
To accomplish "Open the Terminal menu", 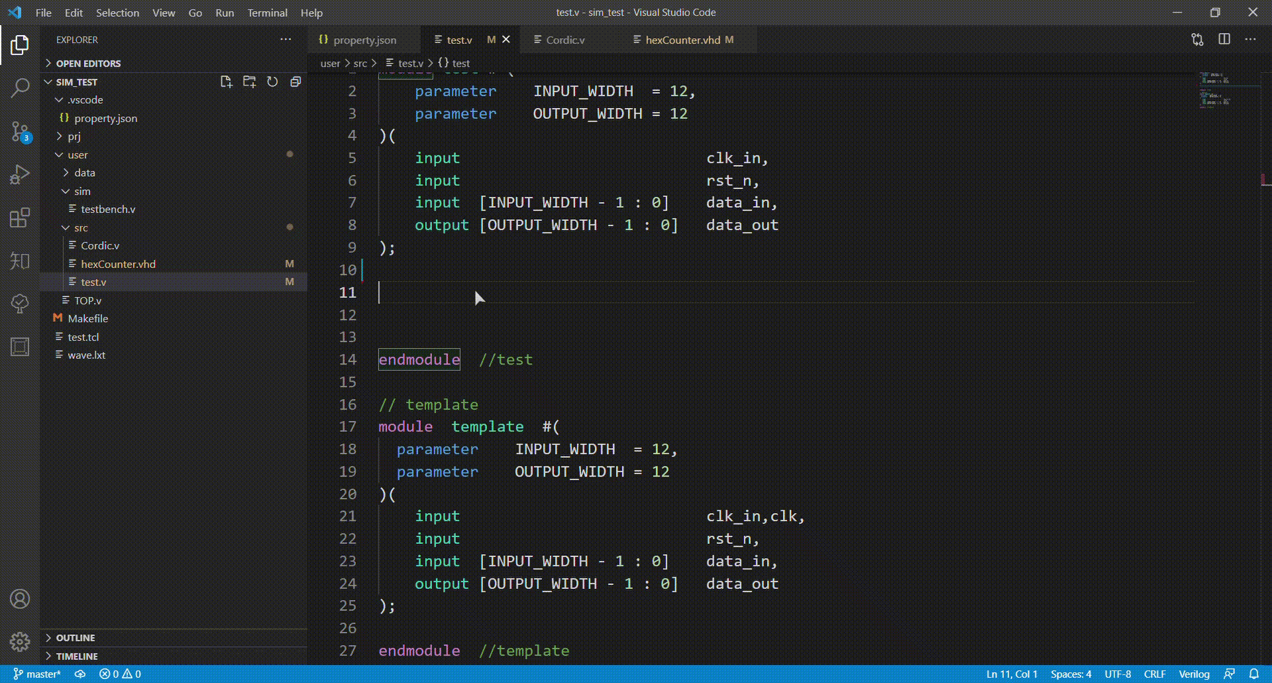I will 267,13.
